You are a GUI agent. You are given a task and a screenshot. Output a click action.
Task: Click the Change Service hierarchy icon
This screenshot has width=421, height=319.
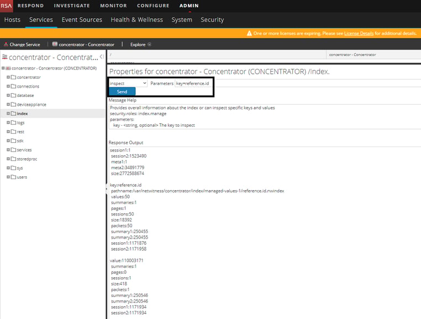[6, 45]
